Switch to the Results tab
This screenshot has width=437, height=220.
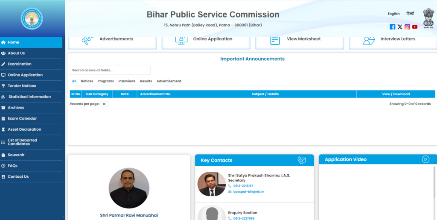click(146, 81)
